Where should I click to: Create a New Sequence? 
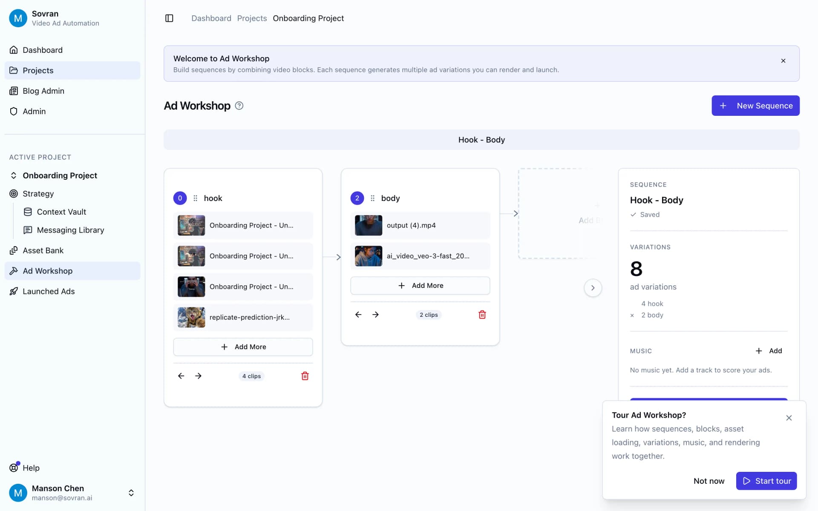(x=755, y=106)
